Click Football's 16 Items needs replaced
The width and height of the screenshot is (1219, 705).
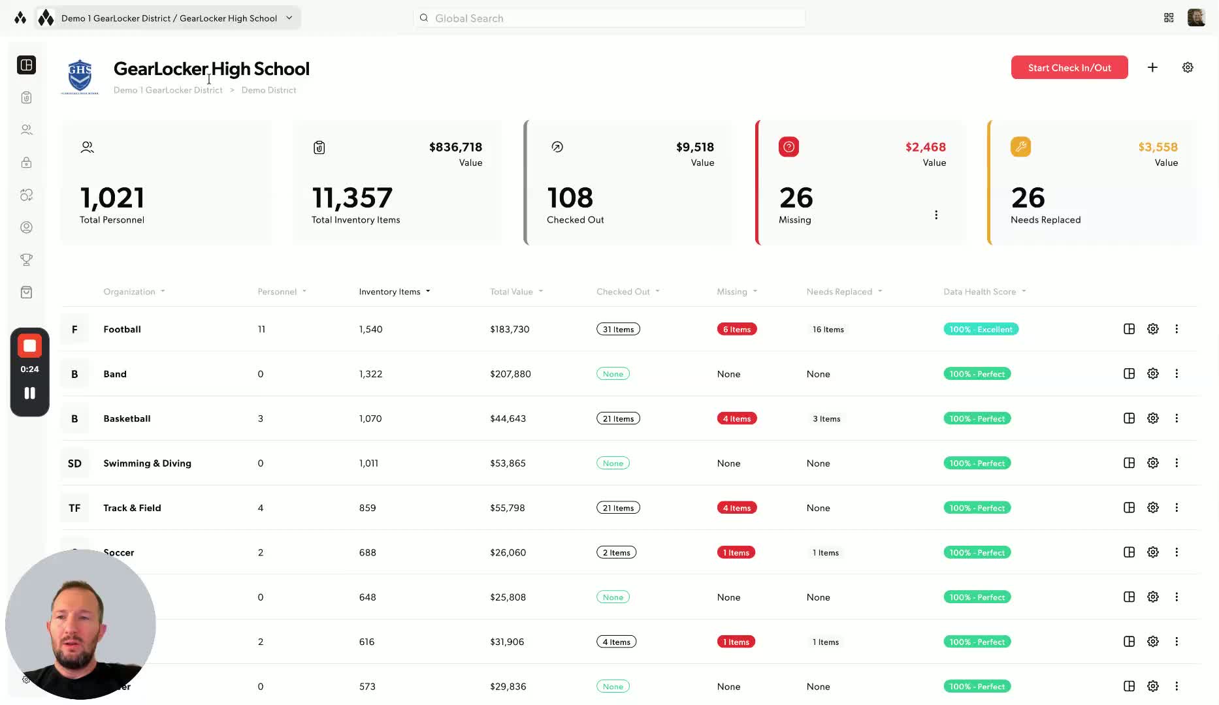828,329
